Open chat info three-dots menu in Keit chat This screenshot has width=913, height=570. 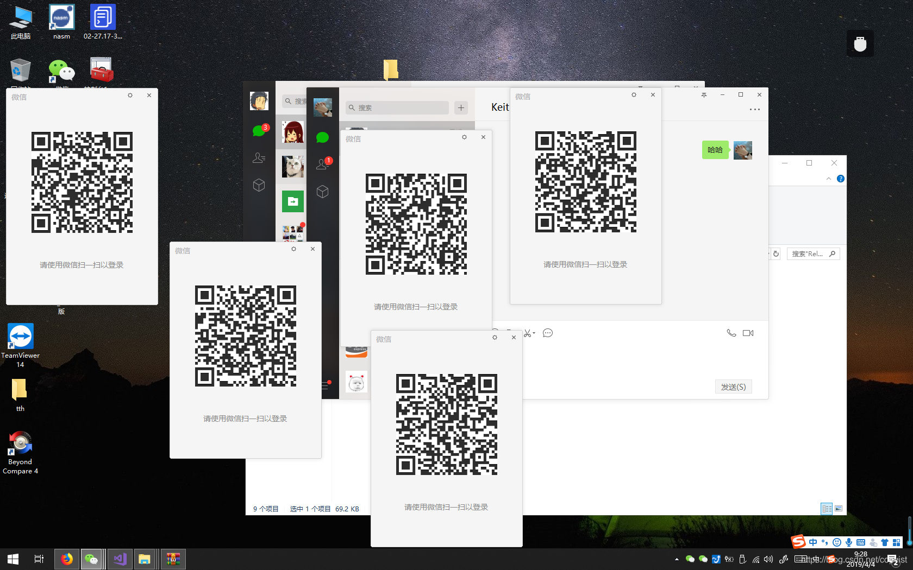[754, 109]
